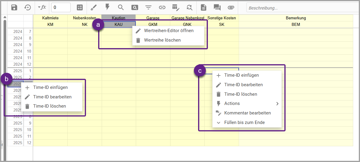Click month 11 in the 2025 rows

coord(28,136)
